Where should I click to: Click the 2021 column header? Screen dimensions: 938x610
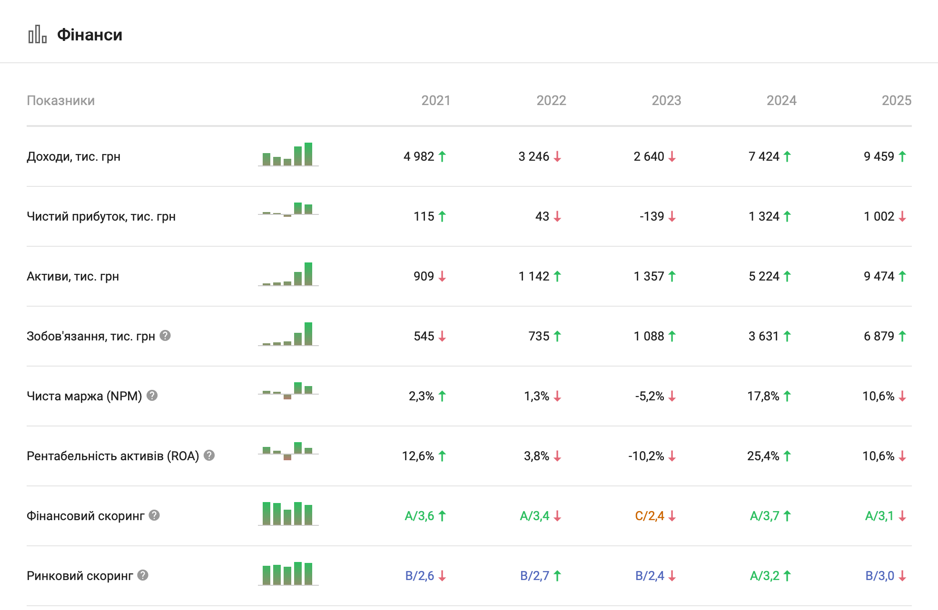pos(435,100)
